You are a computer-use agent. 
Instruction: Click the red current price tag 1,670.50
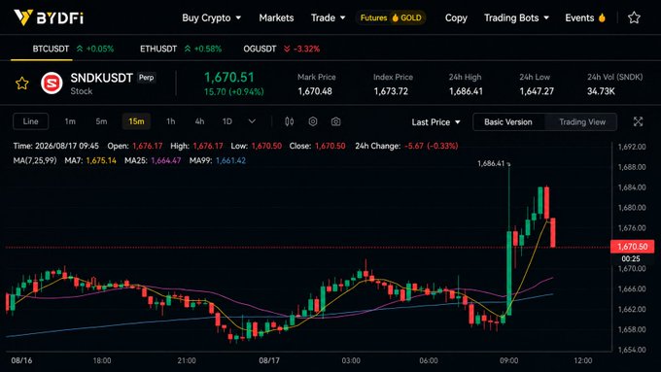click(632, 247)
